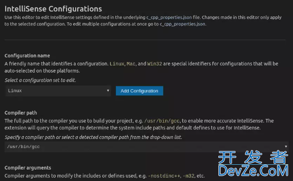Click the c_cpp_properties.json link ending the description
Screen dimensions: 293x181
(182, 24)
